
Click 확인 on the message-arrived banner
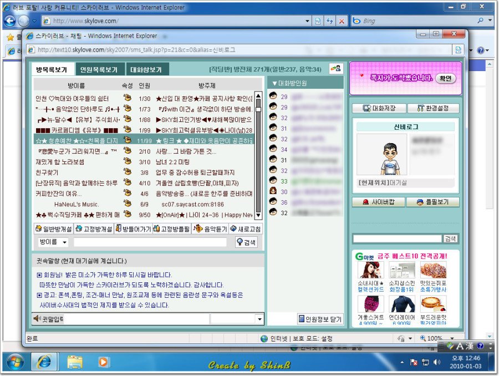pyautogui.click(x=445, y=78)
